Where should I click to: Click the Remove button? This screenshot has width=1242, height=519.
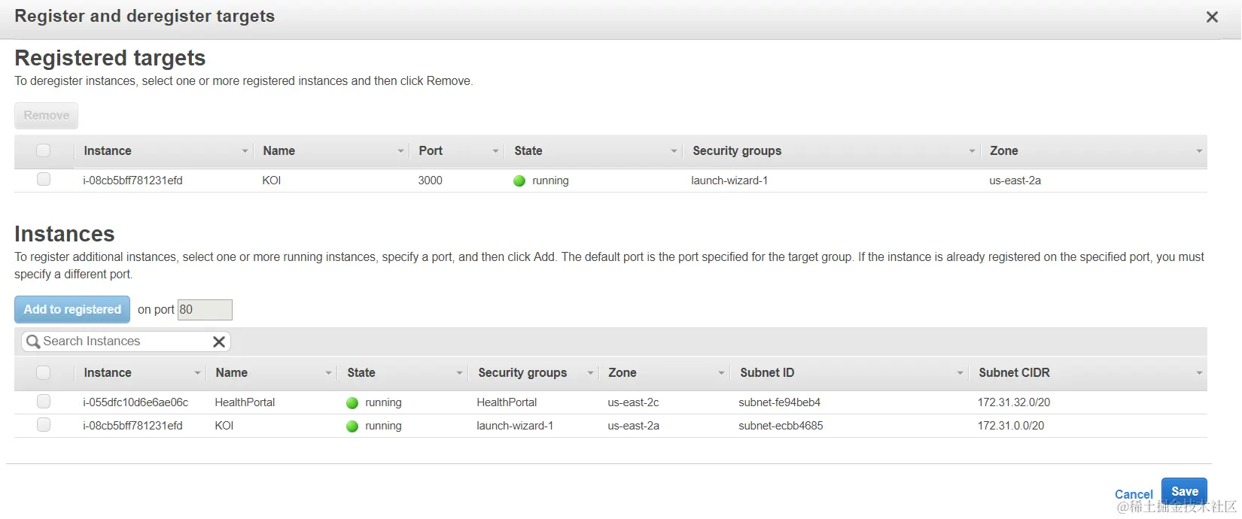[47, 116]
